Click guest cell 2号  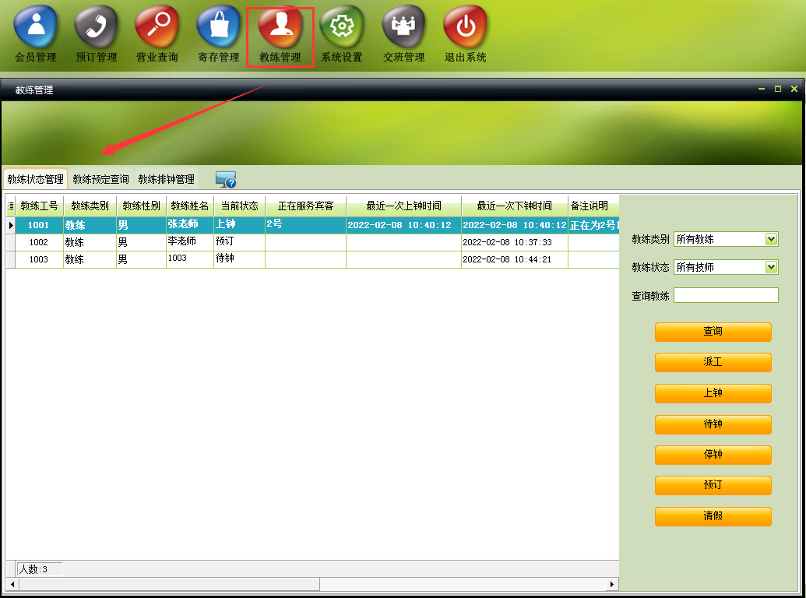[x=306, y=225]
